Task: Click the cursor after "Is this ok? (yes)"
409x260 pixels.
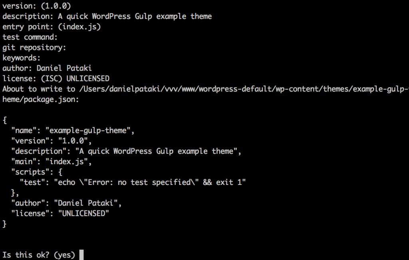Action: 81,255
